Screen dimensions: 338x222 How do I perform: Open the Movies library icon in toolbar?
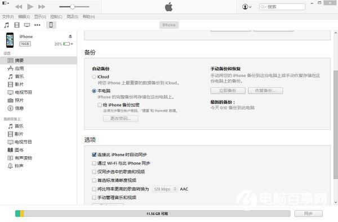(17, 25)
